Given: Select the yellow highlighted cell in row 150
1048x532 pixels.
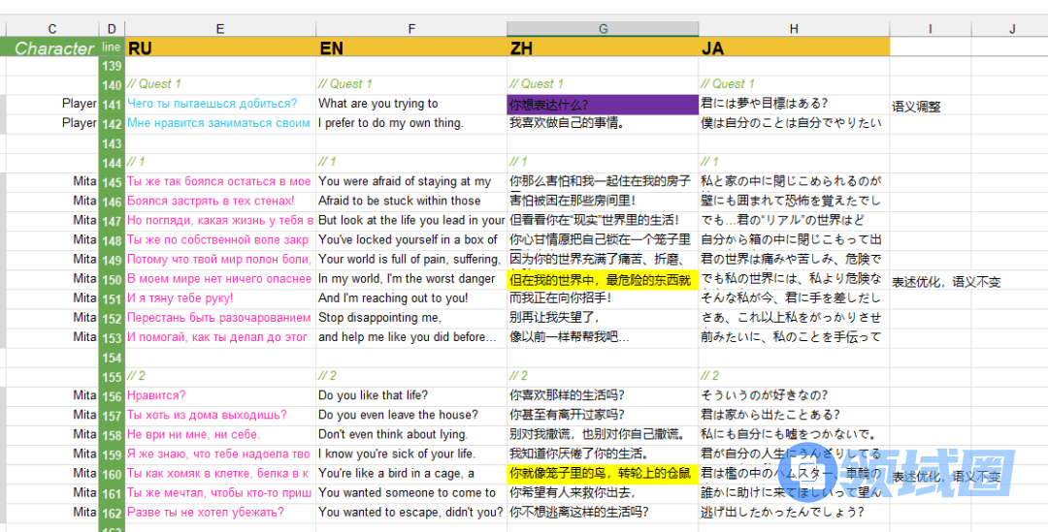Looking at the screenshot, I should click(x=602, y=279).
